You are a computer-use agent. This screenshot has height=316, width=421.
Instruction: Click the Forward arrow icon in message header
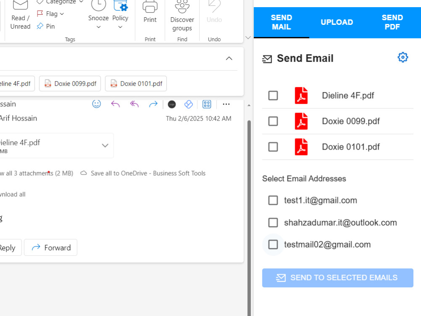click(153, 104)
